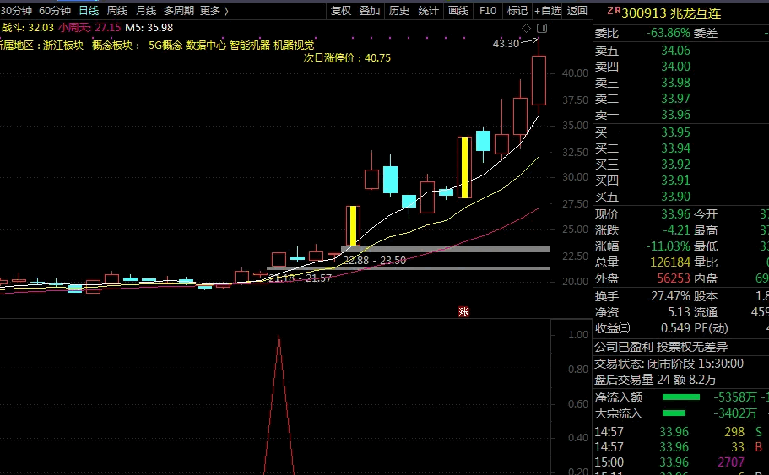Switch to the 60分钟 period

click(x=55, y=10)
